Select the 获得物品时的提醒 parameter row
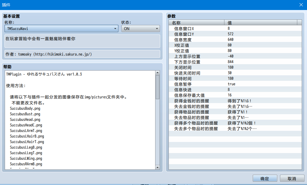307x185 pixels. click(x=235, y=112)
